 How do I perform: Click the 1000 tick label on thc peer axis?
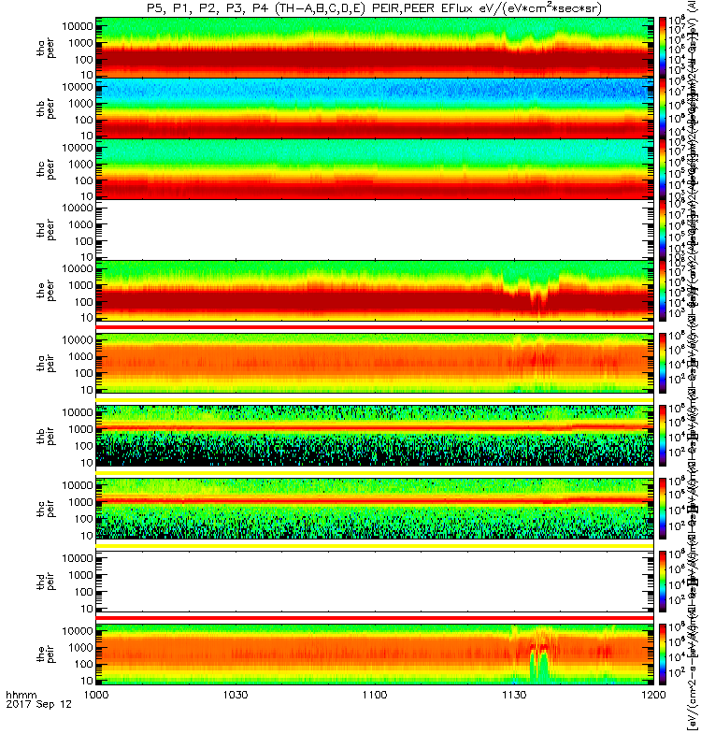tap(80, 165)
